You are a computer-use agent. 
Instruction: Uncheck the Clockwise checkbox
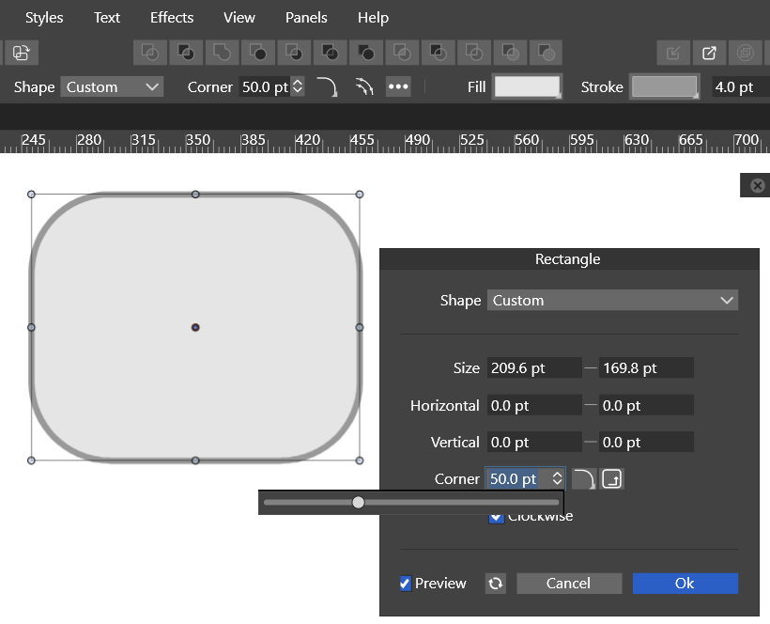pyautogui.click(x=497, y=517)
